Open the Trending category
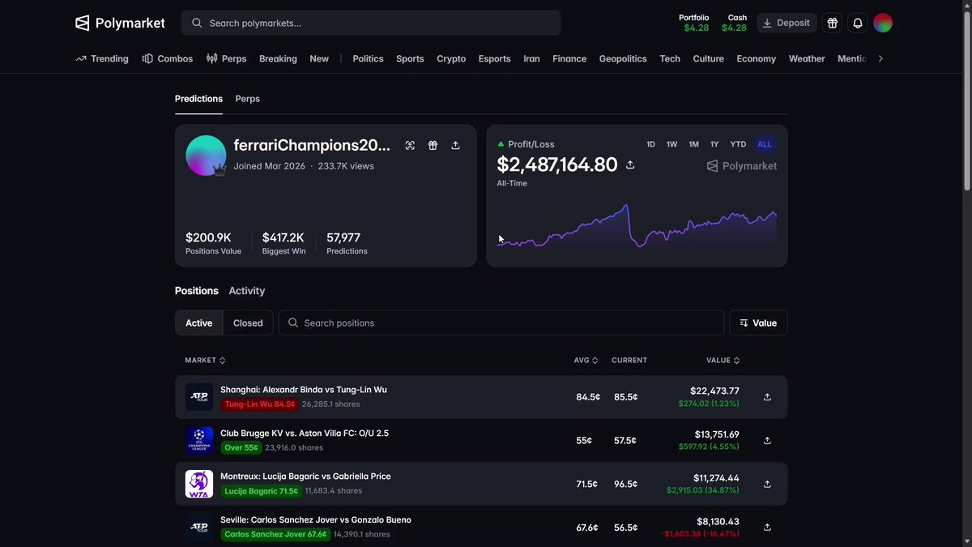This screenshot has height=547, width=972. pyautogui.click(x=102, y=58)
